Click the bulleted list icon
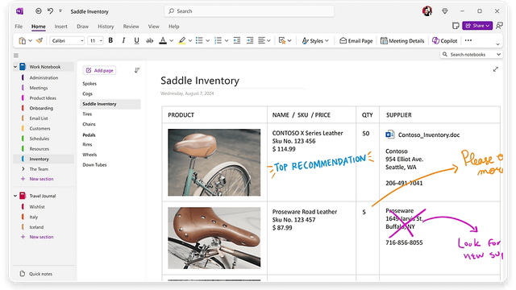516x290 pixels. [199, 40]
